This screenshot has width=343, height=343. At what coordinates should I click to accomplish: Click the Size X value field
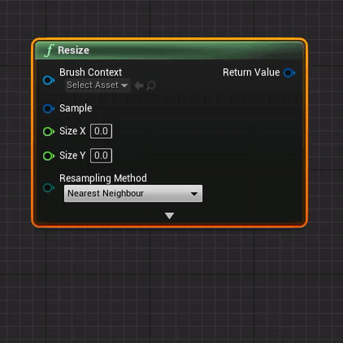pos(101,131)
